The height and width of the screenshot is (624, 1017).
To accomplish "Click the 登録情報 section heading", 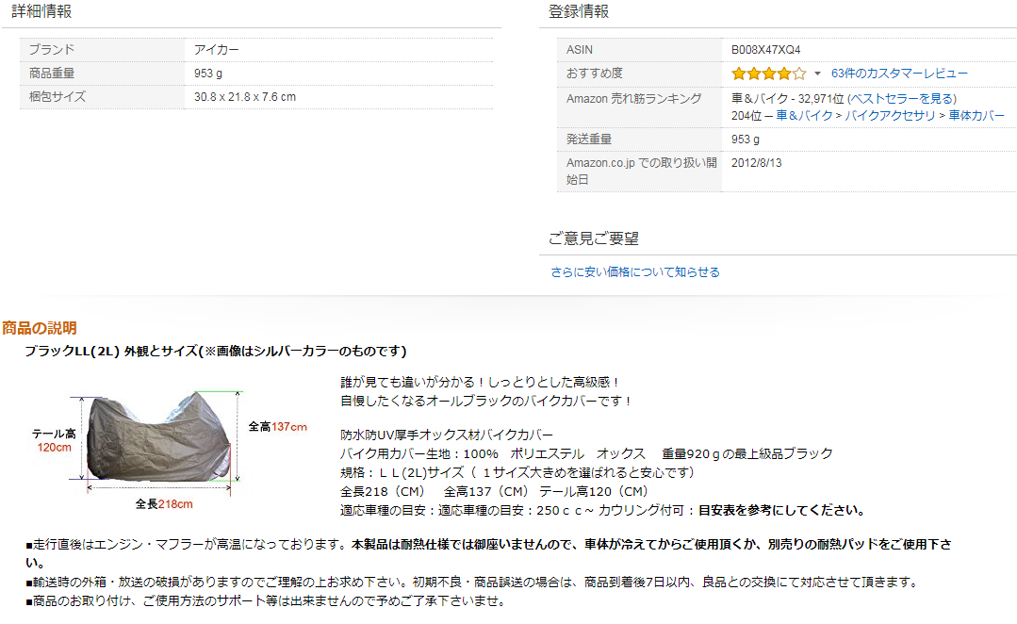I will coord(579,11).
